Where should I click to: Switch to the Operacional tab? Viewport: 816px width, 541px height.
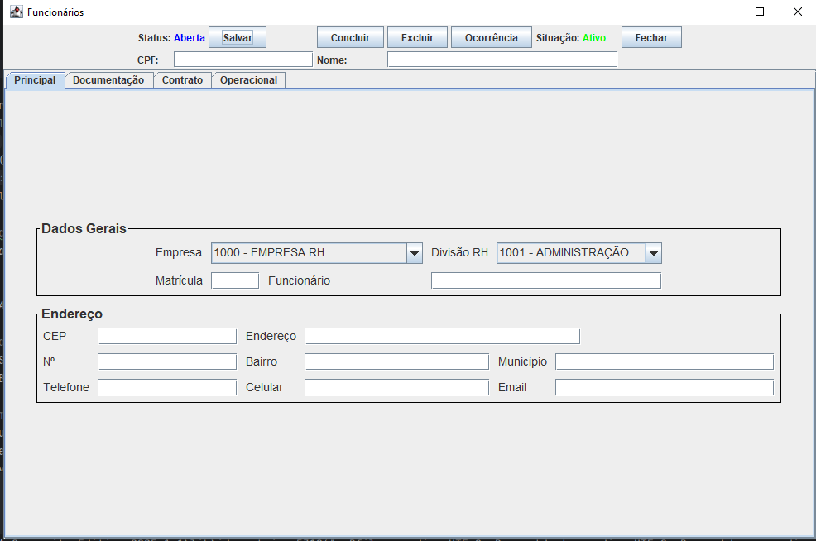click(x=249, y=80)
